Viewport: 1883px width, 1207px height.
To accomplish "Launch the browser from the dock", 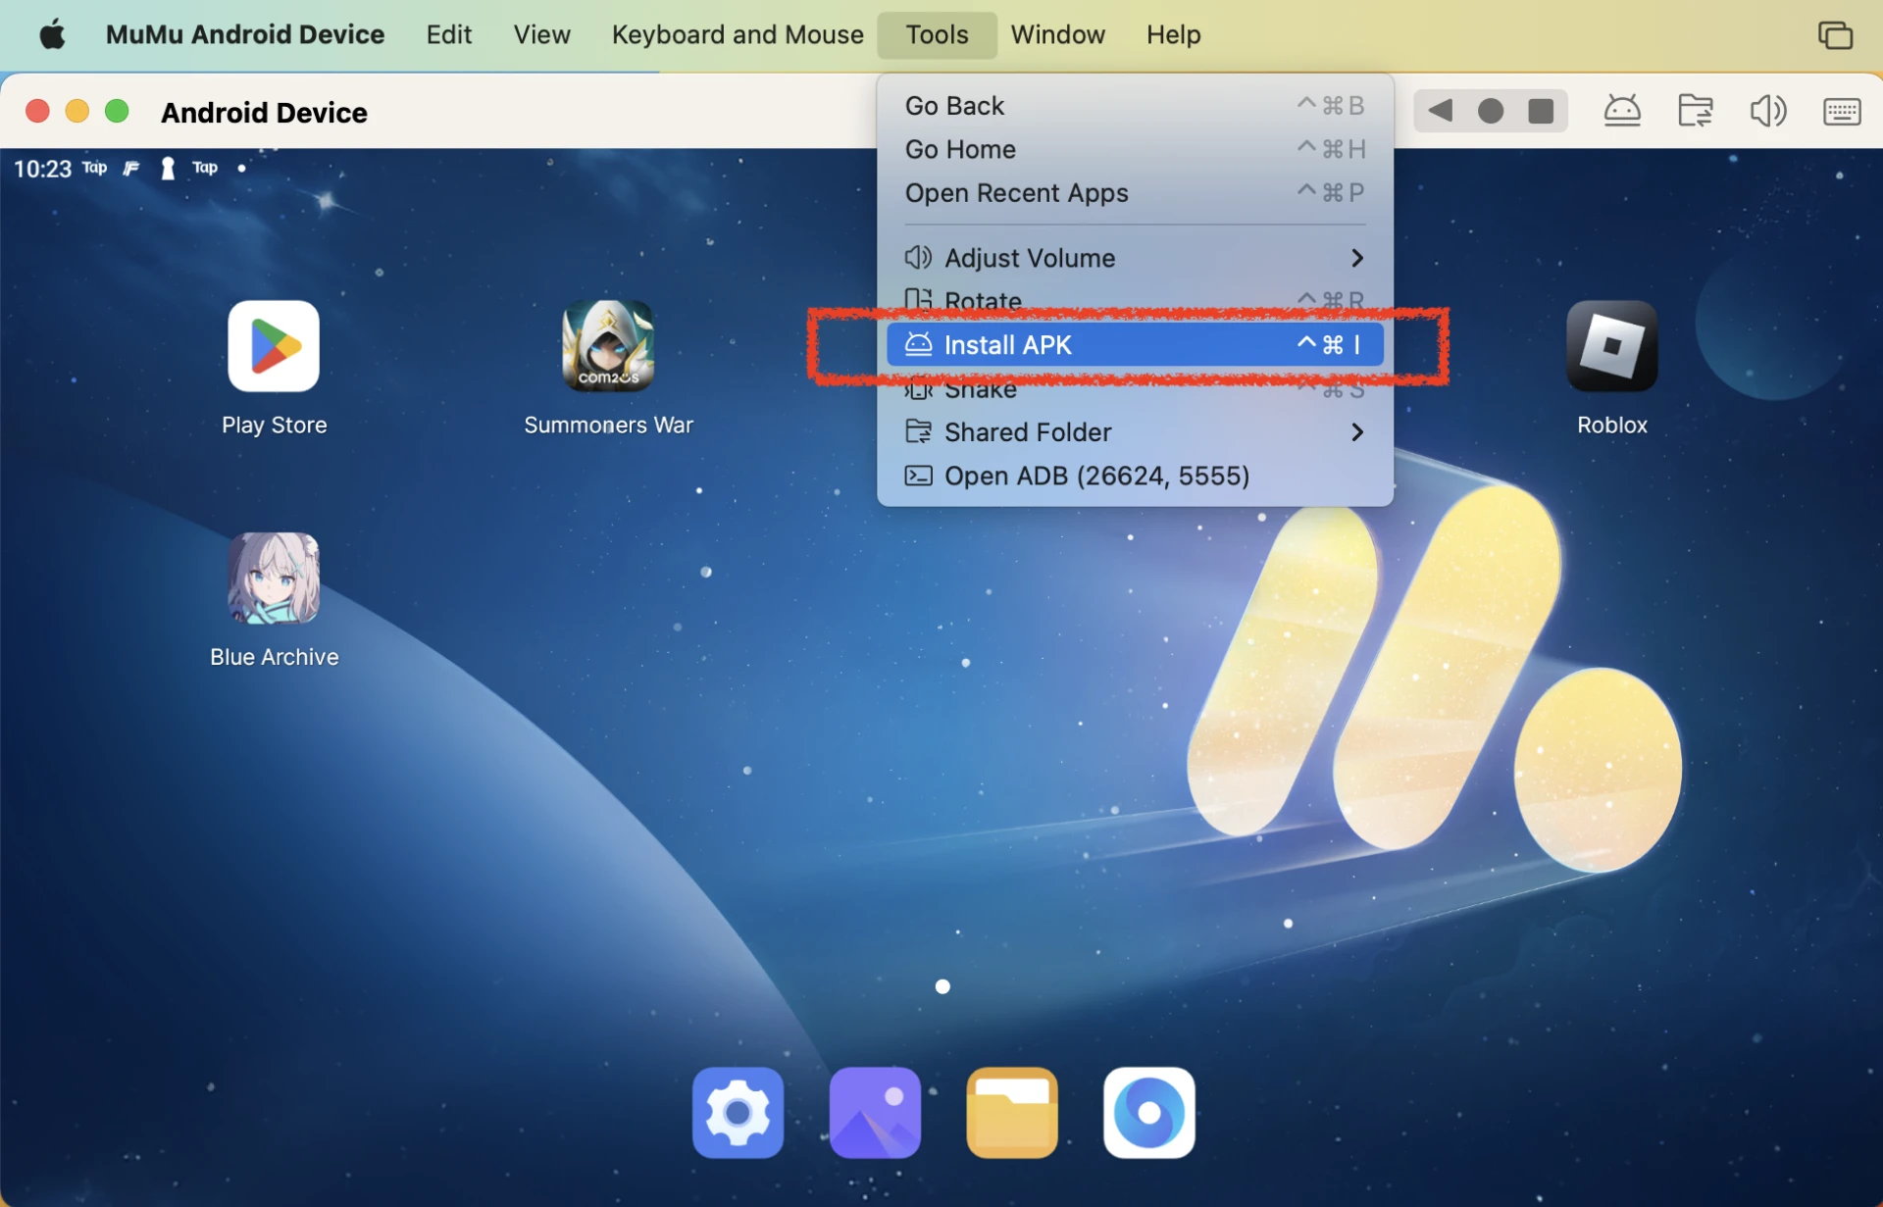I will coord(1148,1112).
